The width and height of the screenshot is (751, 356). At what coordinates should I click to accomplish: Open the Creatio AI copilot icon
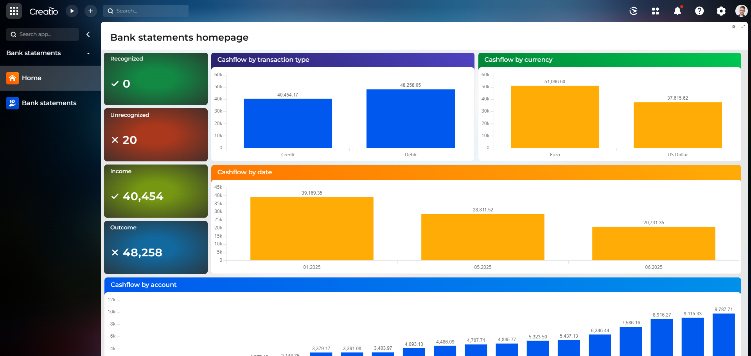pyautogui.click(x=634, y=11)
